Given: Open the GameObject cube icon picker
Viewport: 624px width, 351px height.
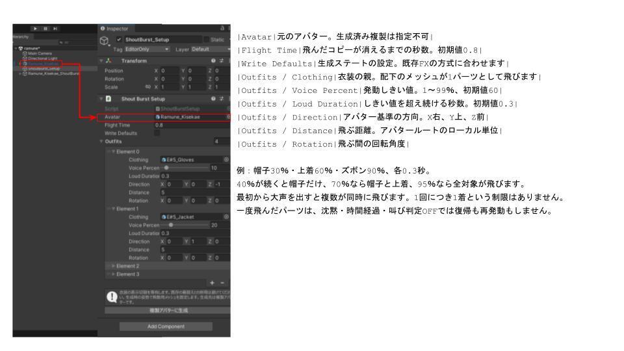Looking at the screenshot, I should pos(104,41).
